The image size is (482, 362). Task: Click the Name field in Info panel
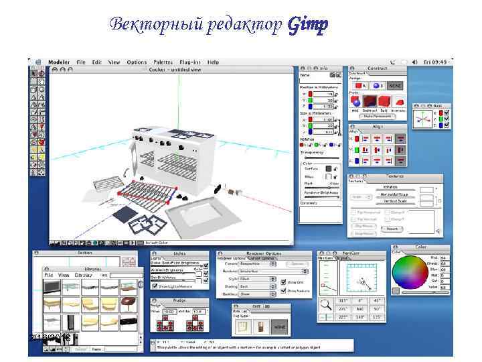pyautogui.click(x=321, y=81)
